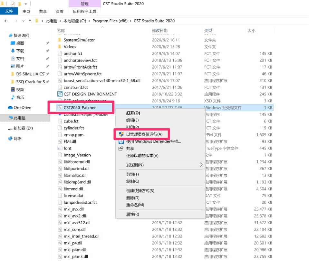Click the FMI.dll file icon
Image resolution: width=309 pixels, height=261 pixels.
[60, 141]
